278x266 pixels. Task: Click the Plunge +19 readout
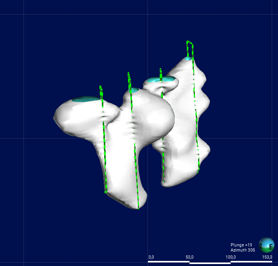coord(241,245)
